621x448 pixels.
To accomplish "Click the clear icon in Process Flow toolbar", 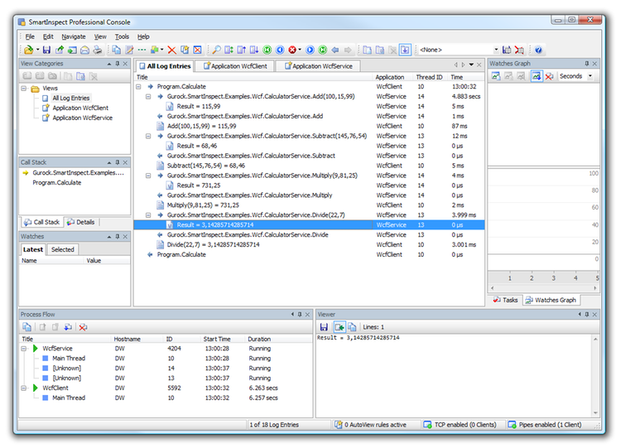I will click(83, 327).
